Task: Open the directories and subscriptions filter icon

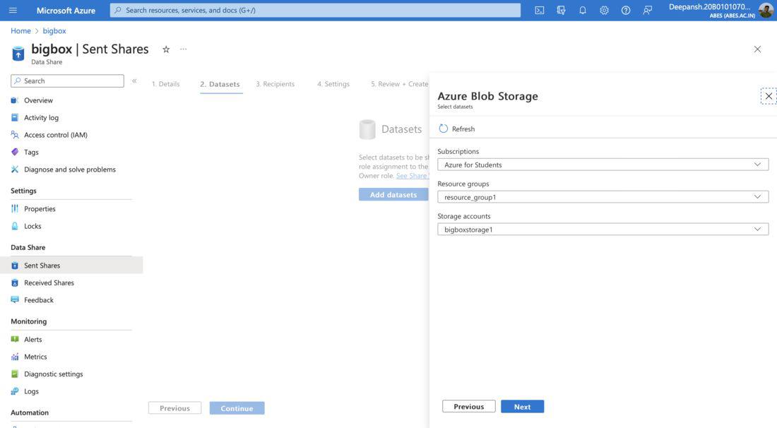Action: tap(561, 10)
